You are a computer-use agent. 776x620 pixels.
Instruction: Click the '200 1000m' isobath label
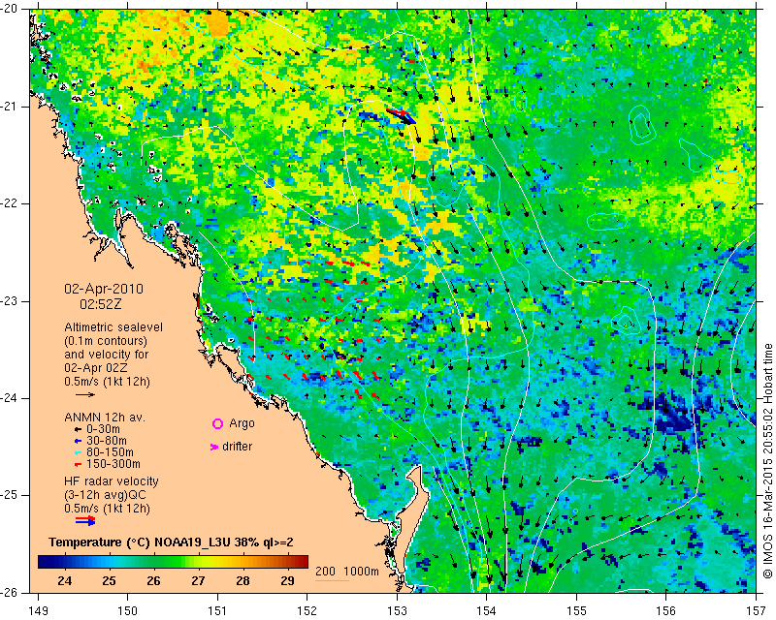tap(347, 572)
